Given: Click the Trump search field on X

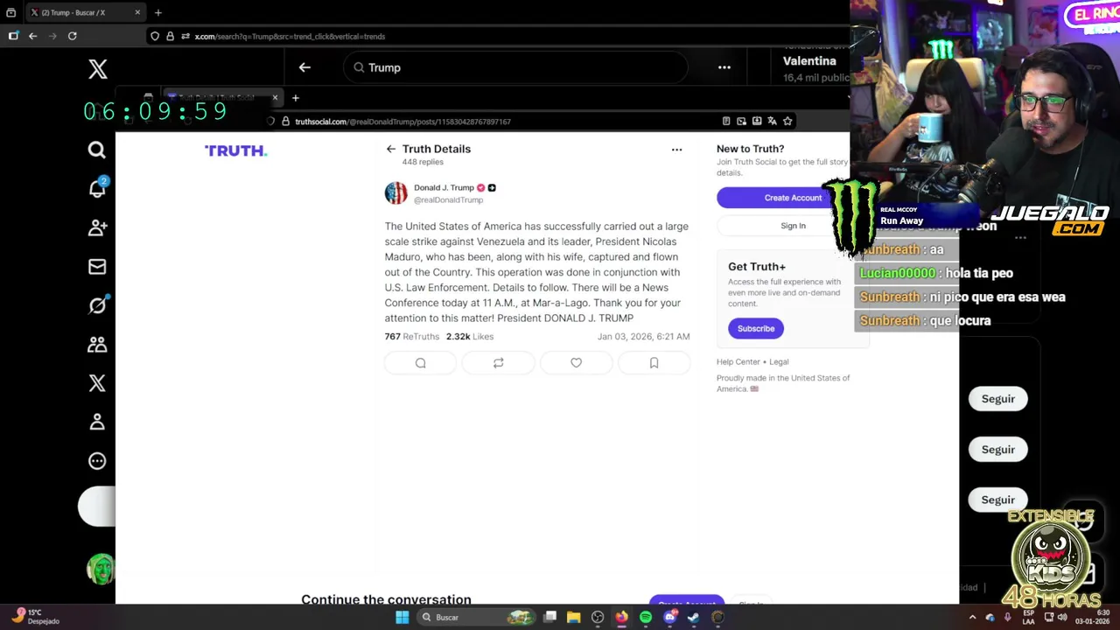Looking at the screenshot, I should pos(516,67).
